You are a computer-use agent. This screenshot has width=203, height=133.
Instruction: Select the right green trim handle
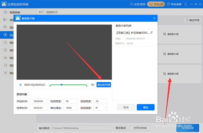pos(87,86)
